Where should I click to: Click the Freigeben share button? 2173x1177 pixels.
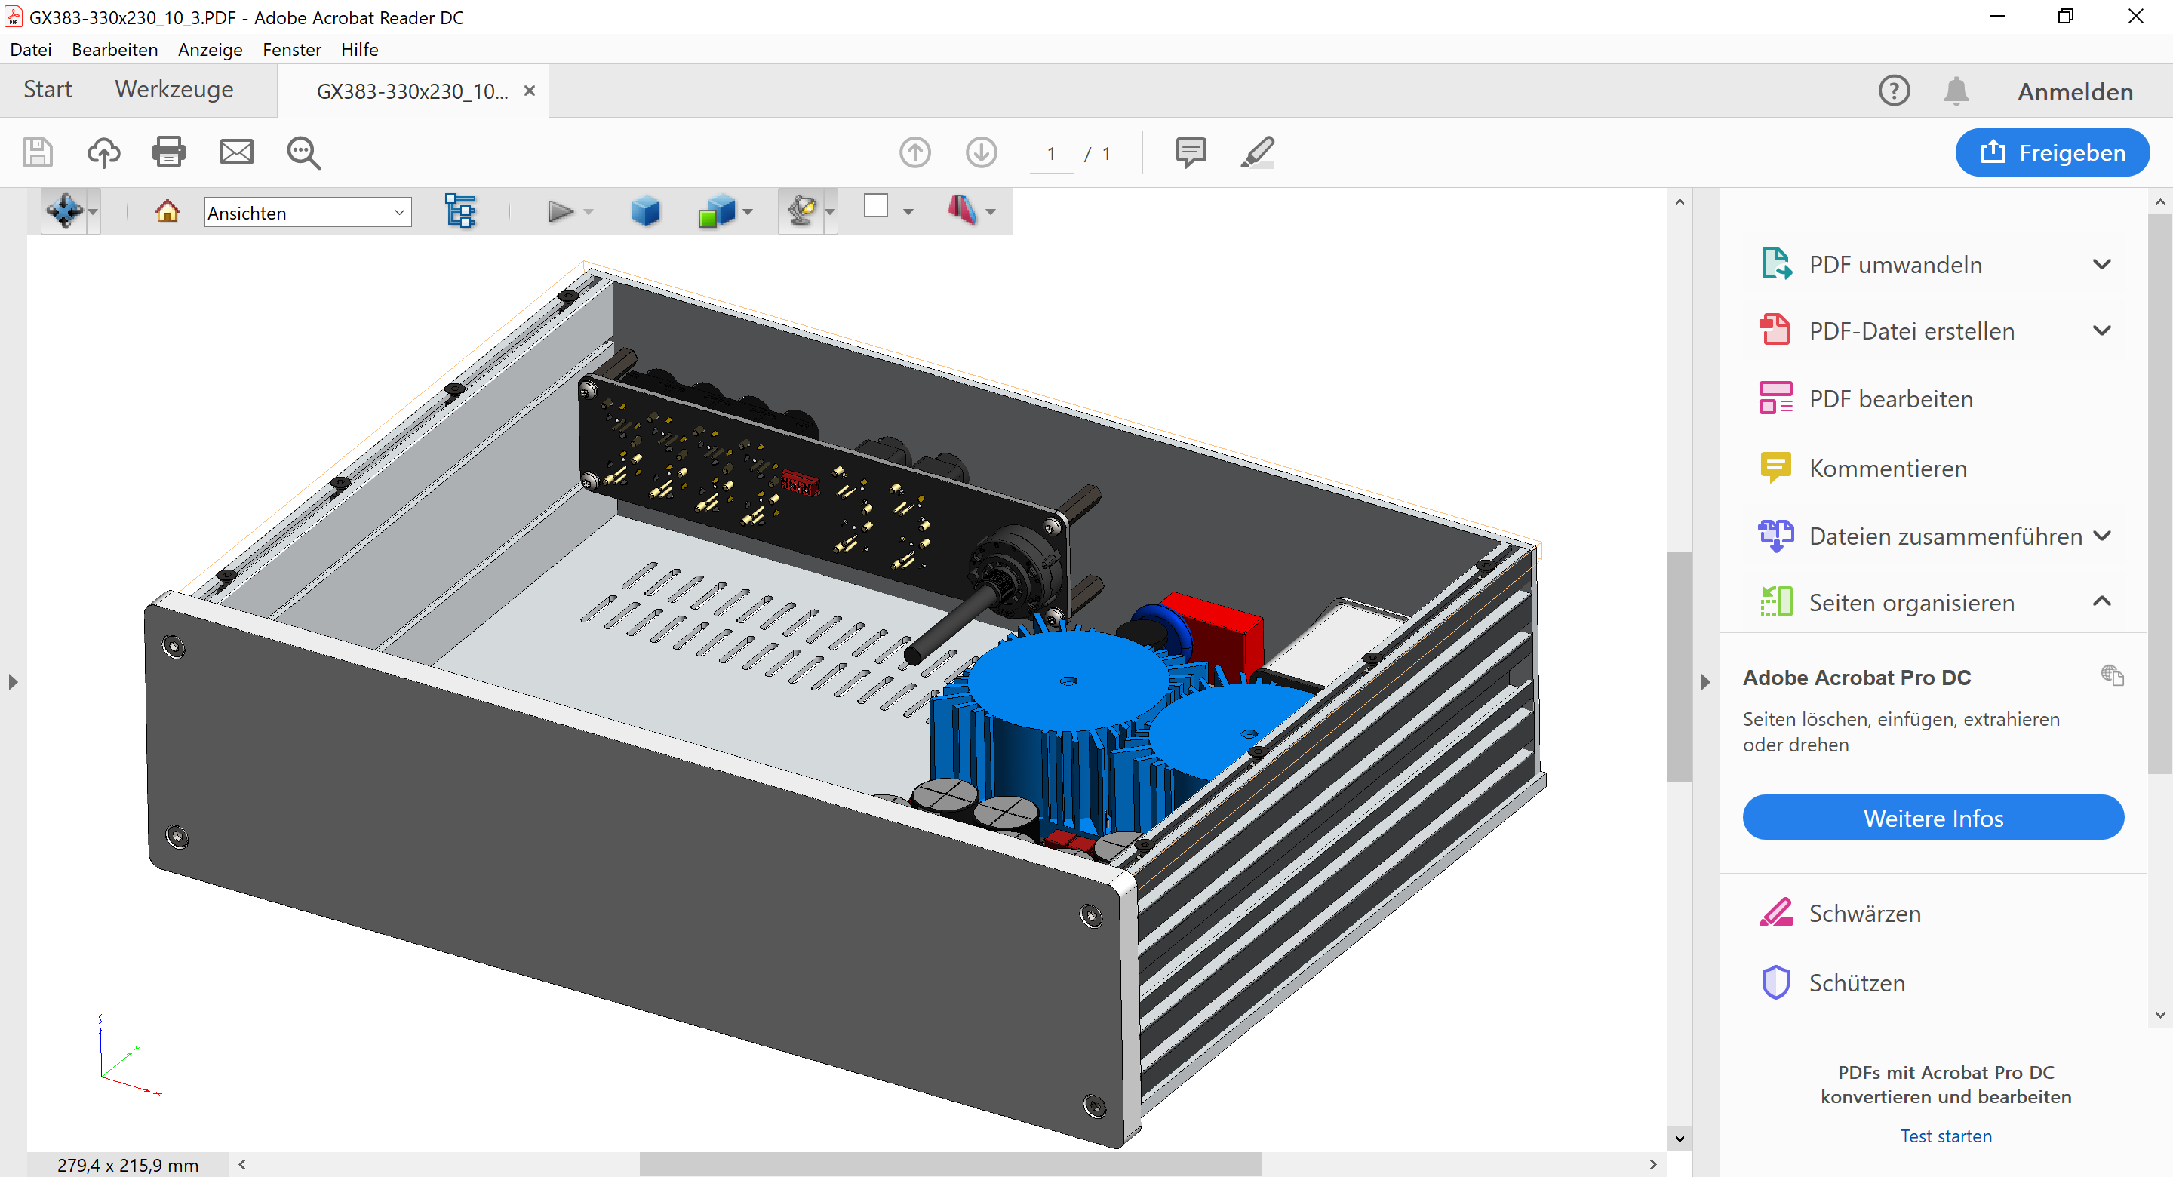point(2052,152)
